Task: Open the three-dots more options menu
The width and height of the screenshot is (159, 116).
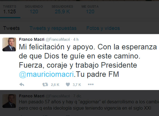Action: click(91, 84)
